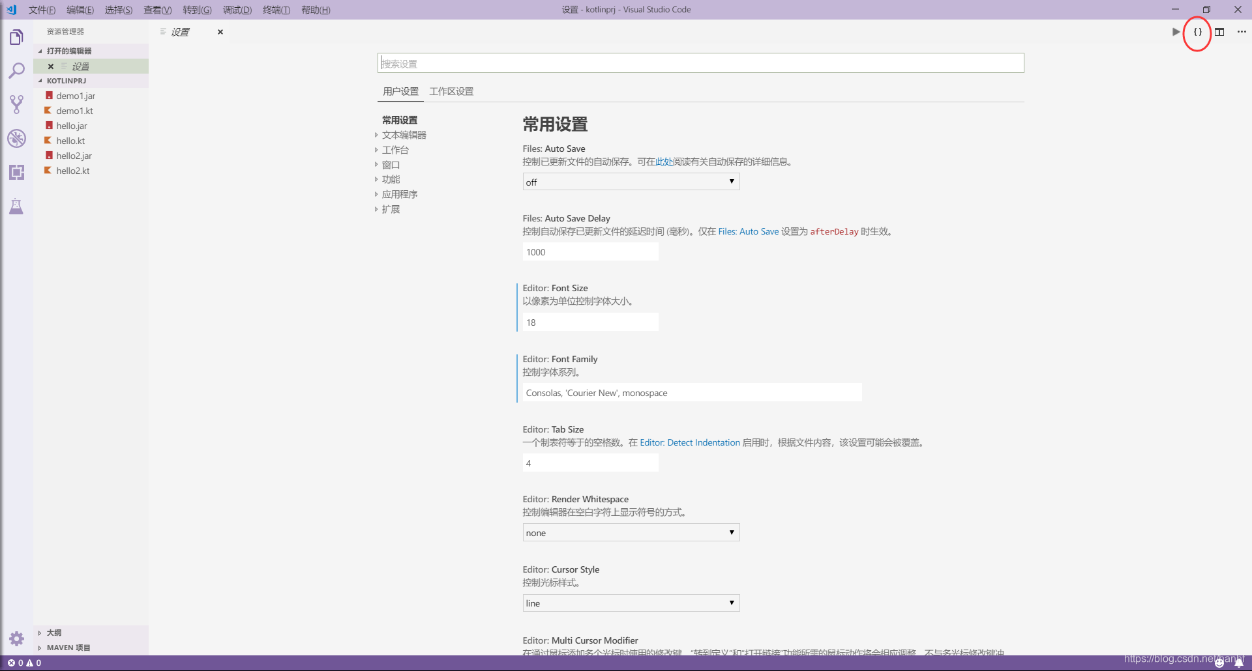Screen dimensions: 1252x671
Task: Open the 帮助(H) menu
Action: click(x=316, y=10)
